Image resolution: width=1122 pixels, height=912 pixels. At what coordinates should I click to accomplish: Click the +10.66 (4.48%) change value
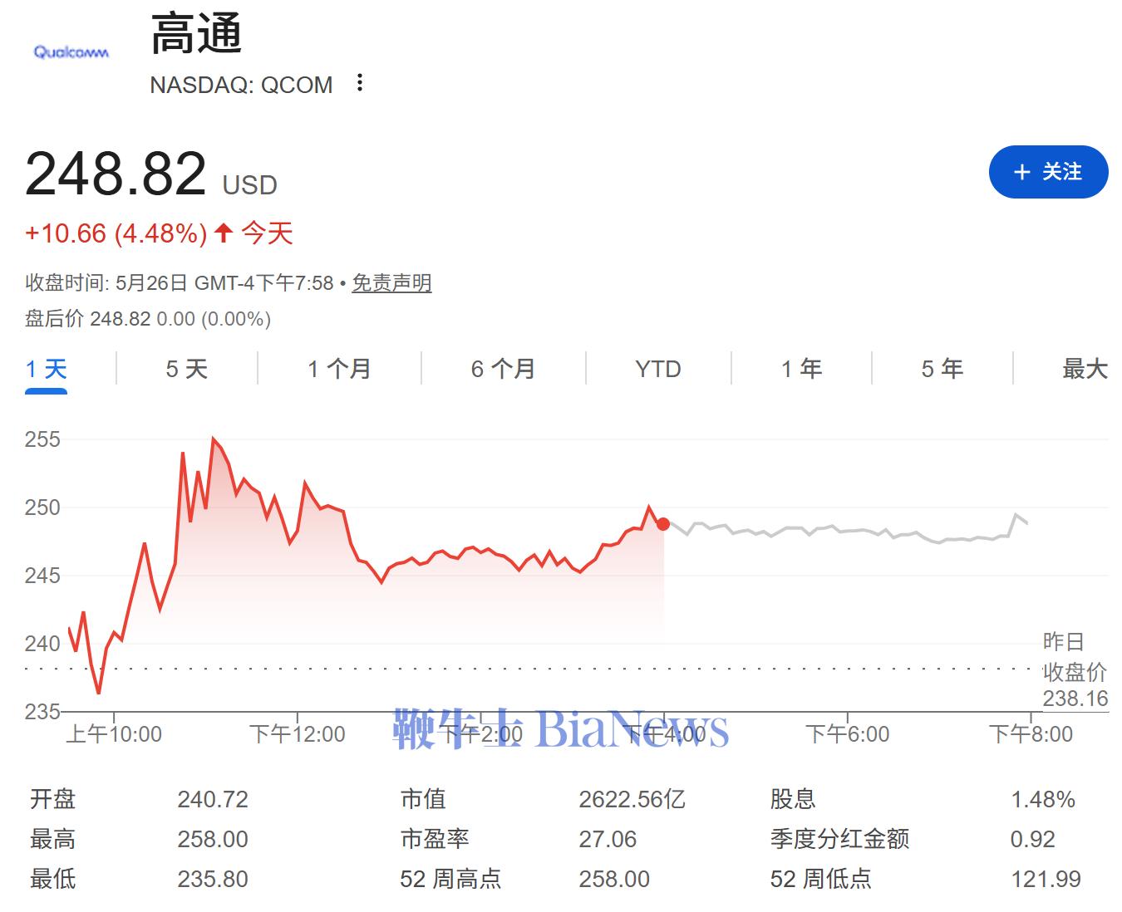[x=116, y=233]
